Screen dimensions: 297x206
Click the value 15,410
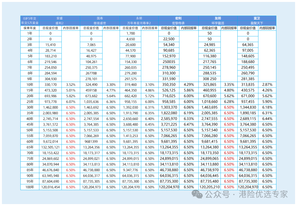[50, 45]
